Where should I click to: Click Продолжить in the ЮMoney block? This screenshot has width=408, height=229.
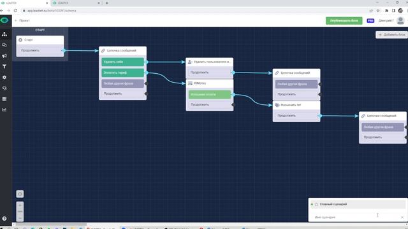tap(210, 104)
